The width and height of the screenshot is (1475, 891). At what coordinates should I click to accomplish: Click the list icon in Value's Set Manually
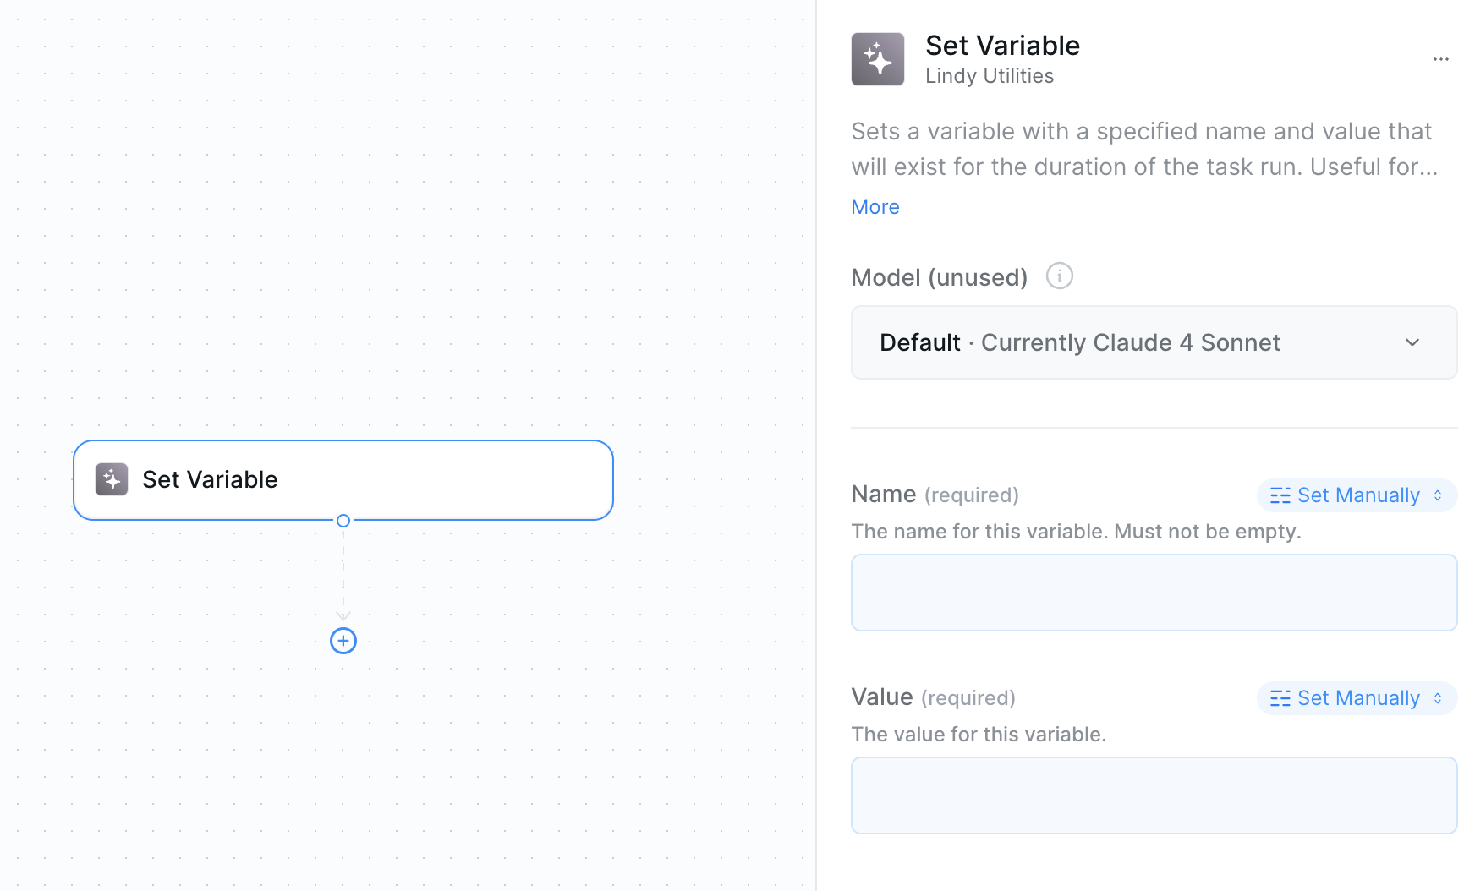1280,698
